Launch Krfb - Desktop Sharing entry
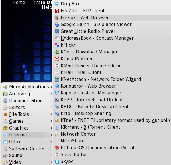 tap(113, 114)
